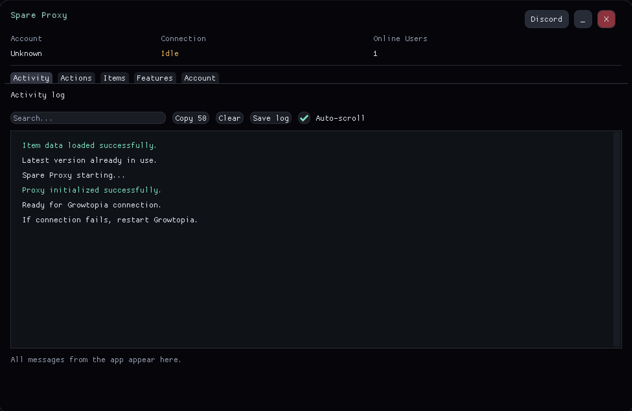
Task: Click the Idle connection status text
Action: pyautogui.click(x=170, y=53)
